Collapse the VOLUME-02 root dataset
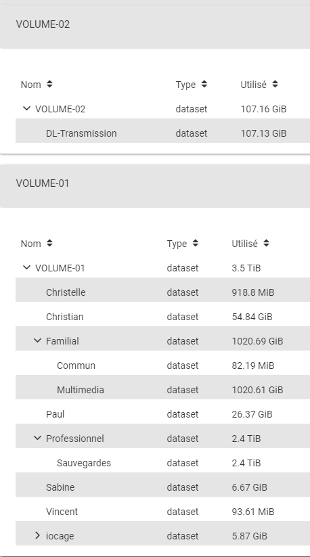 point(26,109)
